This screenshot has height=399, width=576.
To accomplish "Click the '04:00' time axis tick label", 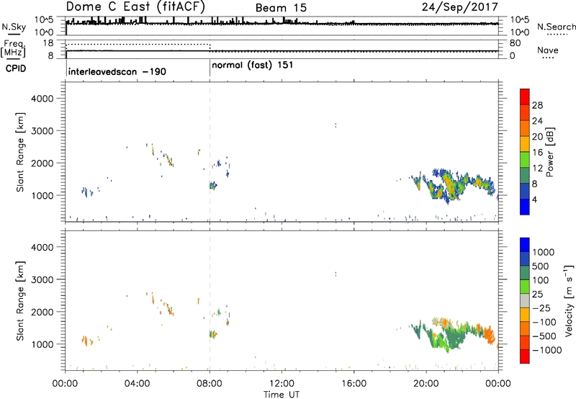I will (137, 384).
